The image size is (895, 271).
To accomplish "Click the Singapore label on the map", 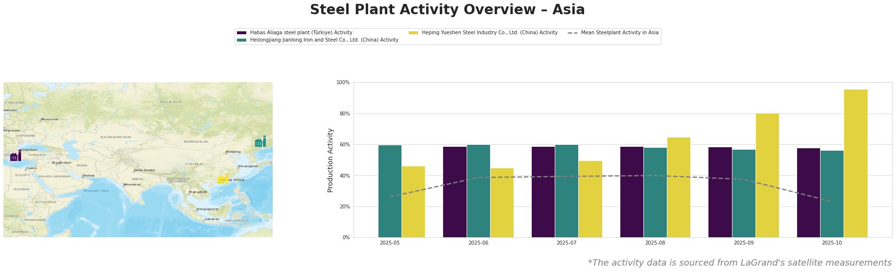I will tap(207, 209).
